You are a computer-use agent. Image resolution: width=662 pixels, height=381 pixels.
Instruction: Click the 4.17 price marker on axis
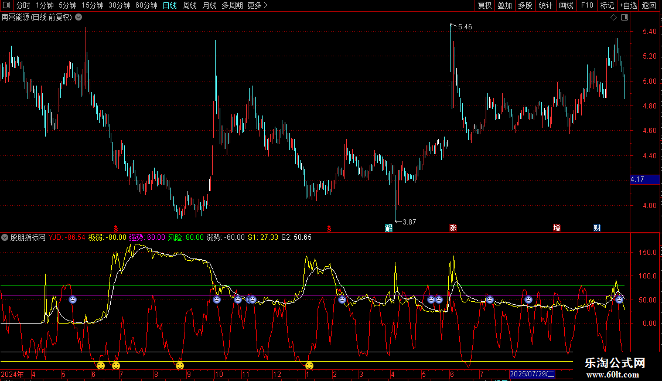[x=644, y=179]
